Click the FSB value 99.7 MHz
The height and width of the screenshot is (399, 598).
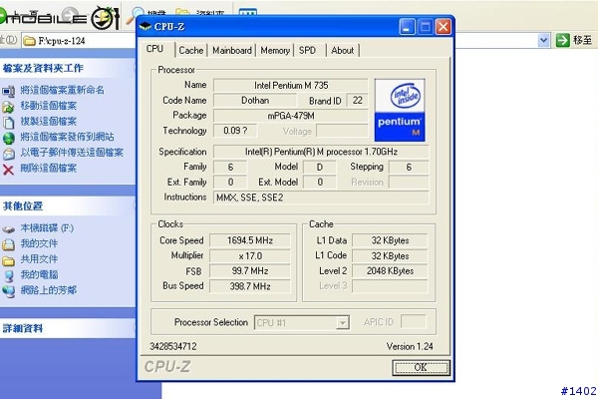[250, 271]
